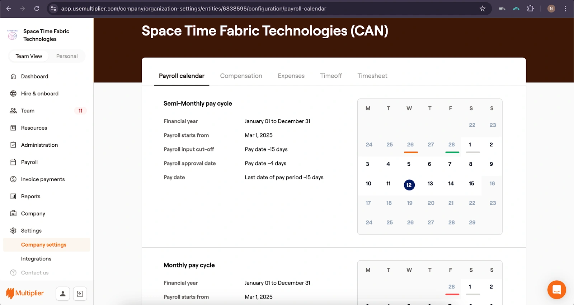574x305 pixels.
Task: Go back in browser history
Action: (x=9, y=9)
